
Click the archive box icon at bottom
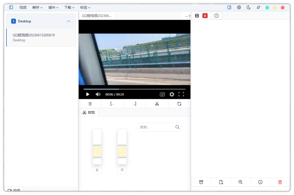[201, 182]
